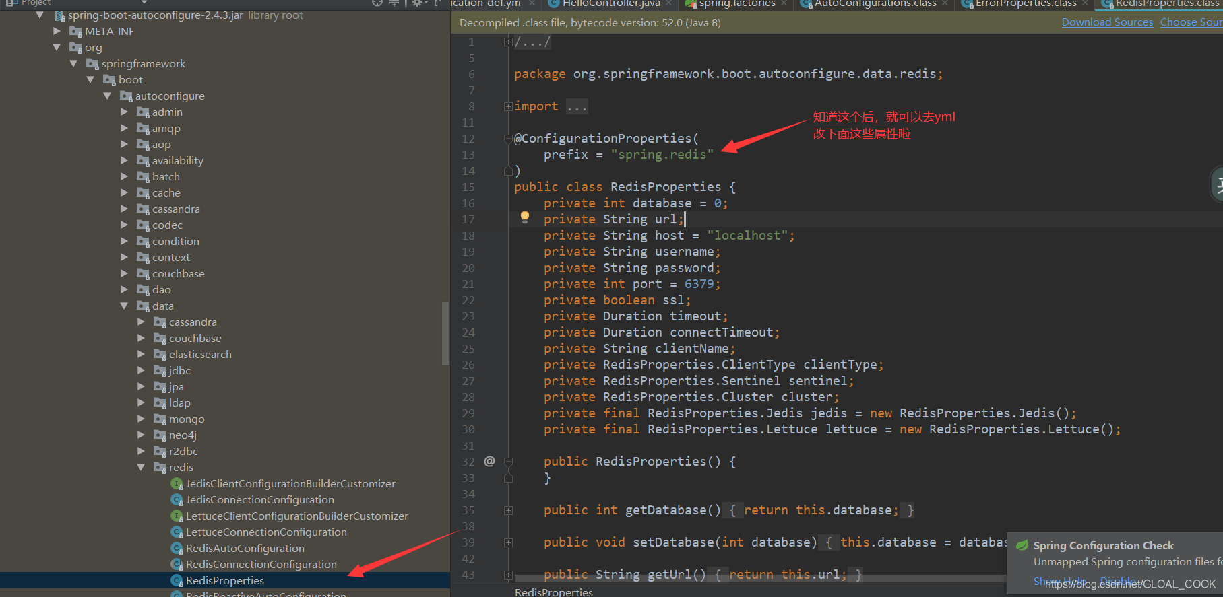Click the "localhost" host string in code
1223x597 pixels.
click(748, 236)
